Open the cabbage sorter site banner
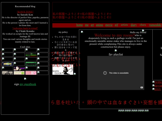162x121 pixels. (19, 73)
